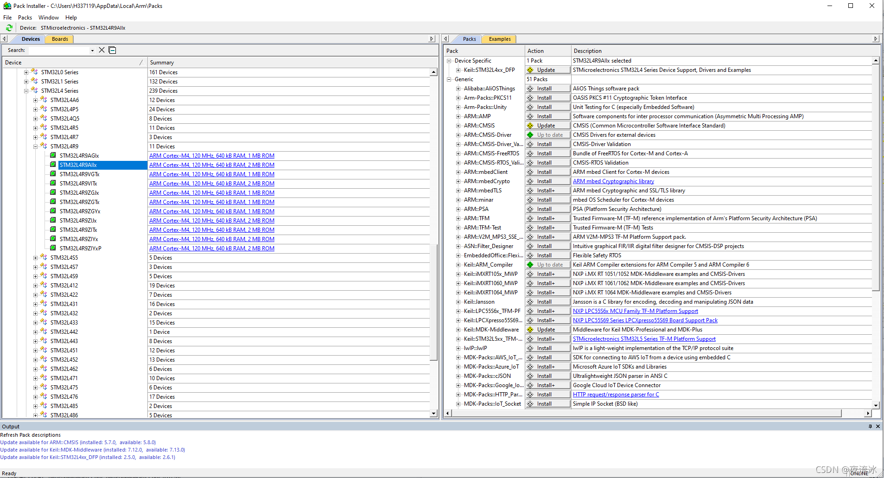Collapse the STM32L4R9 node

coord(35,147)
